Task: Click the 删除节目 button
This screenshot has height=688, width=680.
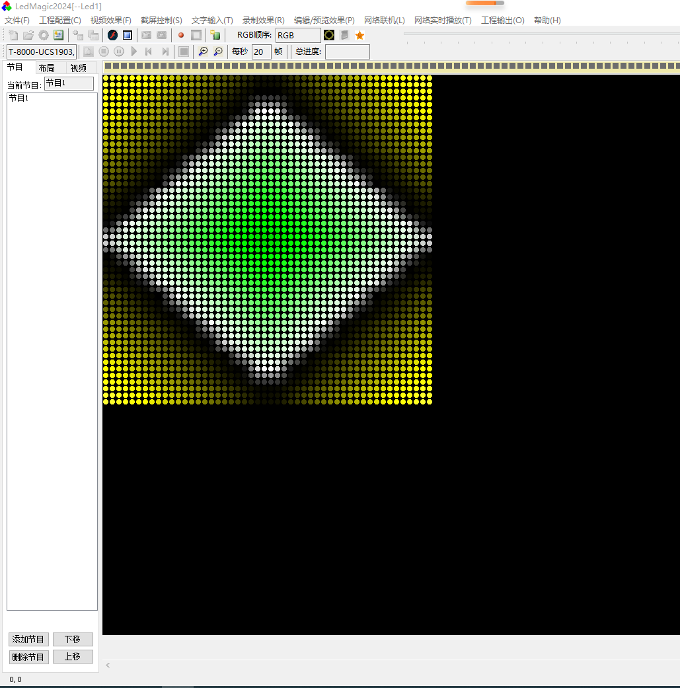Action: (28, 657)
